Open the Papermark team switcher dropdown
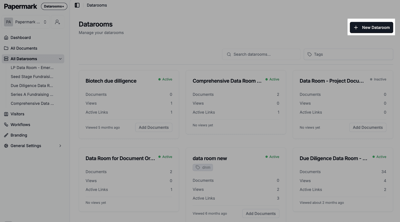Viewport: 400px width, 222px height. [x=26, y=22]
